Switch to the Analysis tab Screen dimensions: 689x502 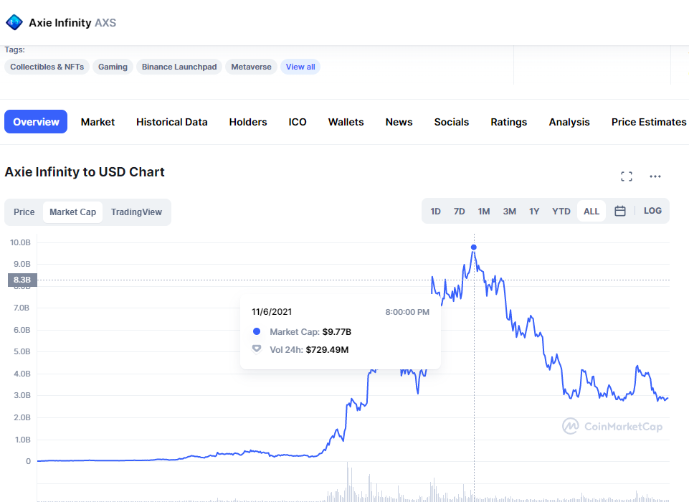569,122
